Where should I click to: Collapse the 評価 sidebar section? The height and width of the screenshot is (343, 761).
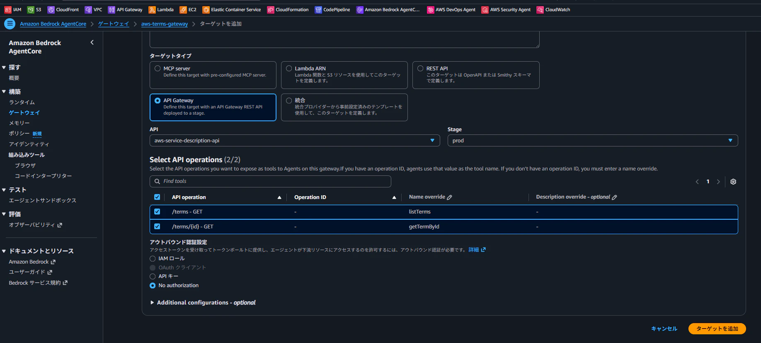coord(4,214)
